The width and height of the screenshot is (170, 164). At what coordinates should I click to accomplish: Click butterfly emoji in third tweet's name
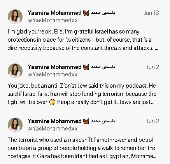(86, 121)
